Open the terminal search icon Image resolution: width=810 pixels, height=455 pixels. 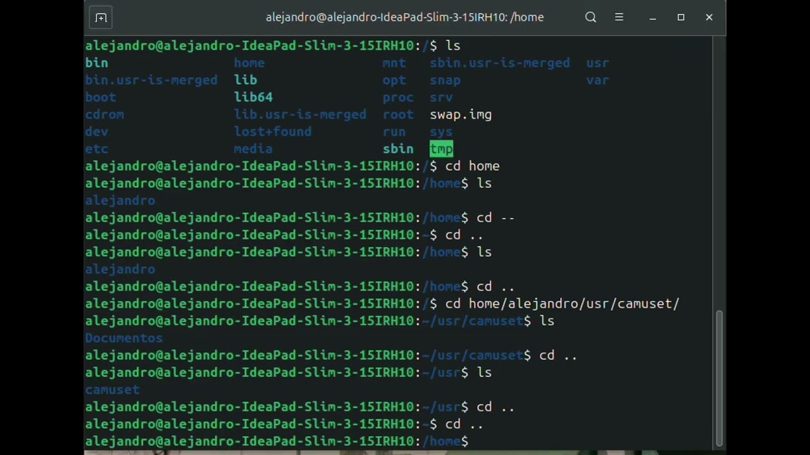click(x=590, y=18)
